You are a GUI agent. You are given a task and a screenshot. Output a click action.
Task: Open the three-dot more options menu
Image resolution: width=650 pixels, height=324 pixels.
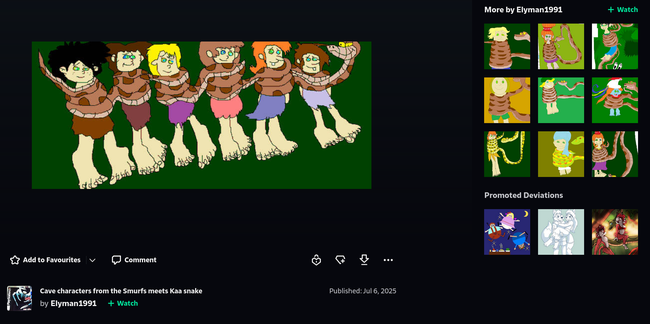pos(388,260)
